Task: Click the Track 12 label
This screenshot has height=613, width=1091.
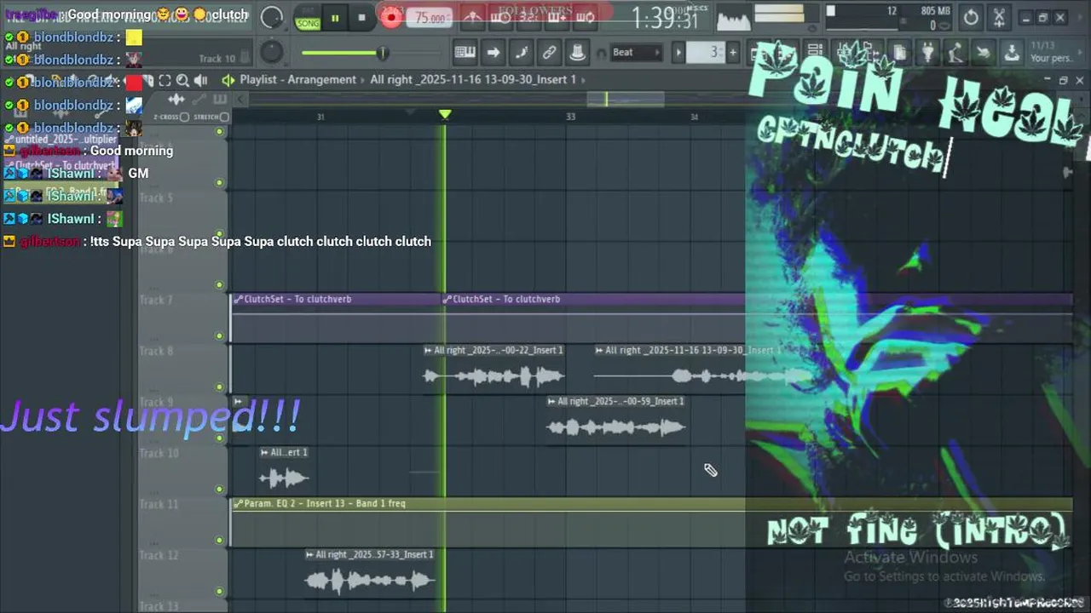Action: (159, 555)
